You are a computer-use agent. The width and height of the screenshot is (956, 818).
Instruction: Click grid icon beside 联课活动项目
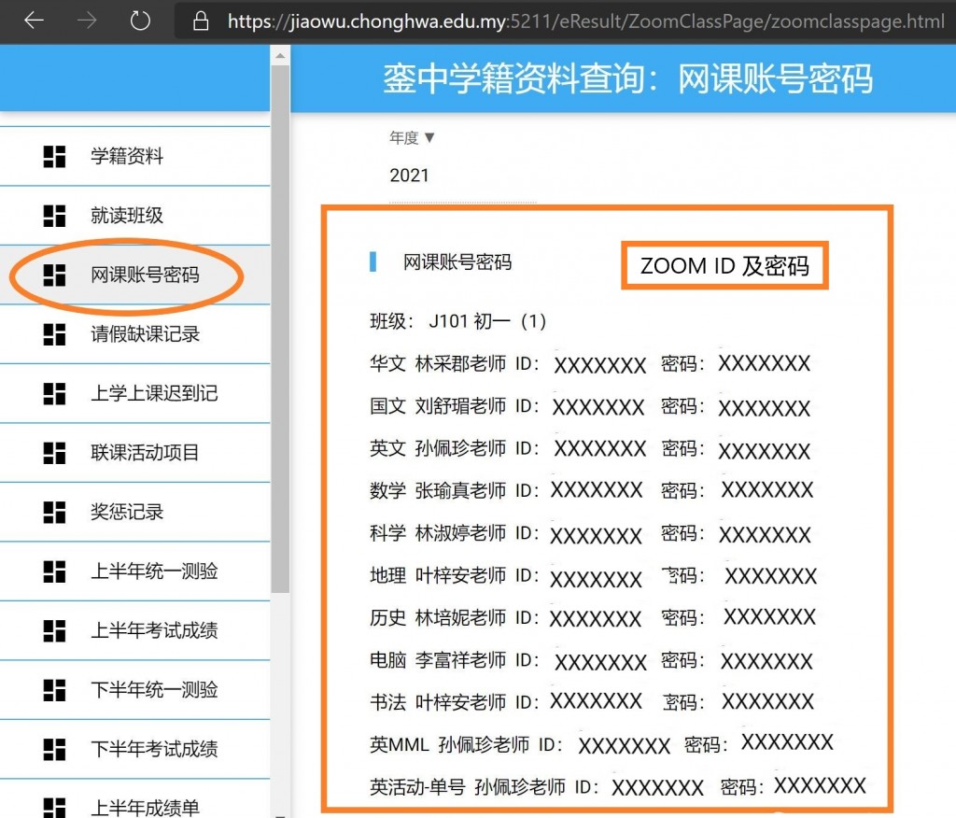click(x=54, y=453)
